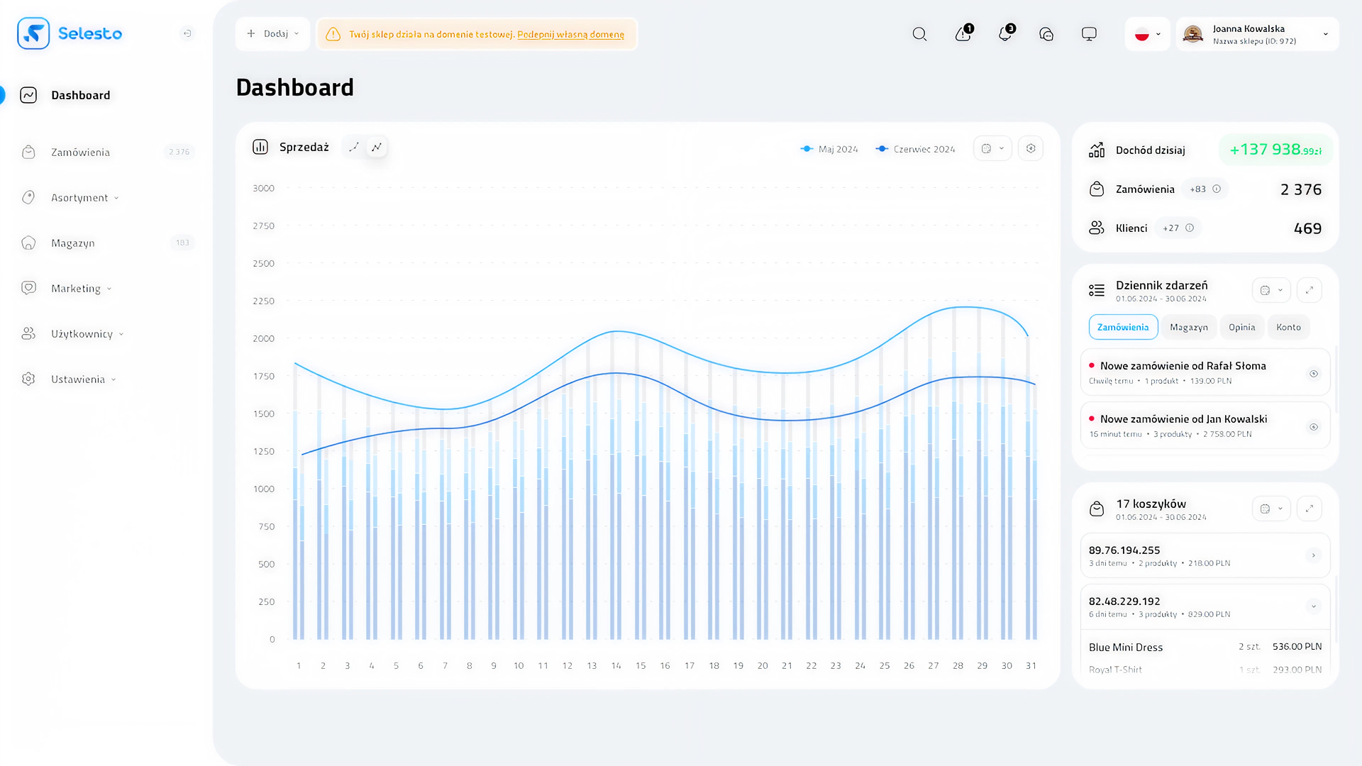
Task: Expand Joanna Kowalska account menu
Action: tap(1325, 34)
